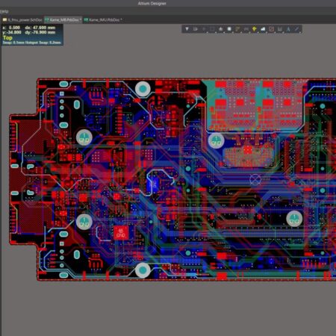Select the crossed-circle fiducial marker on the board
Image resolution: width=336 pixels, height=336 pixels.
tap(255, 179)
